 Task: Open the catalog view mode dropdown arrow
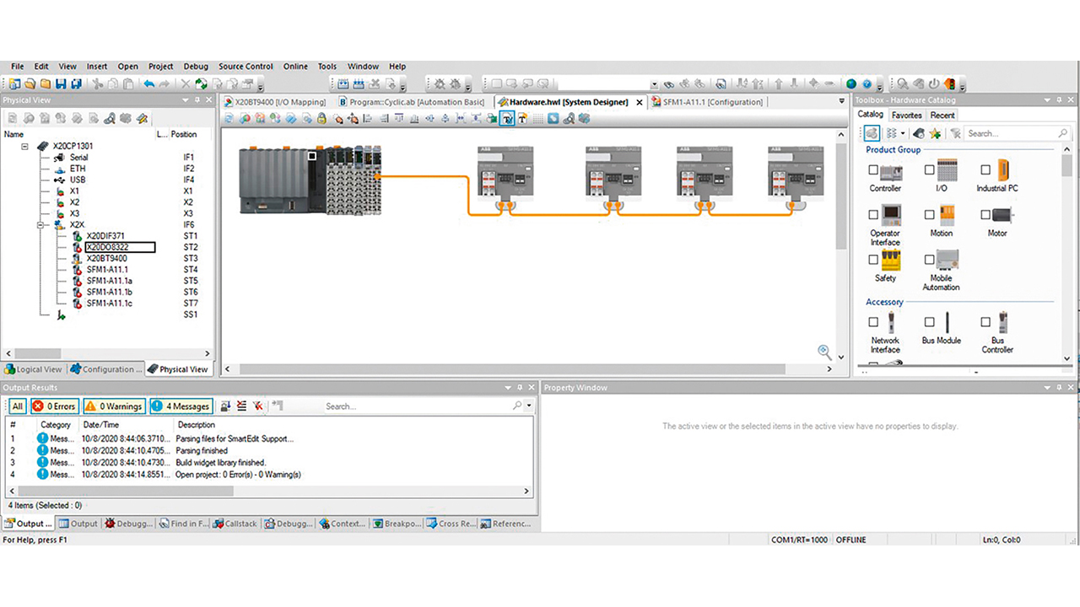point(903,133)
